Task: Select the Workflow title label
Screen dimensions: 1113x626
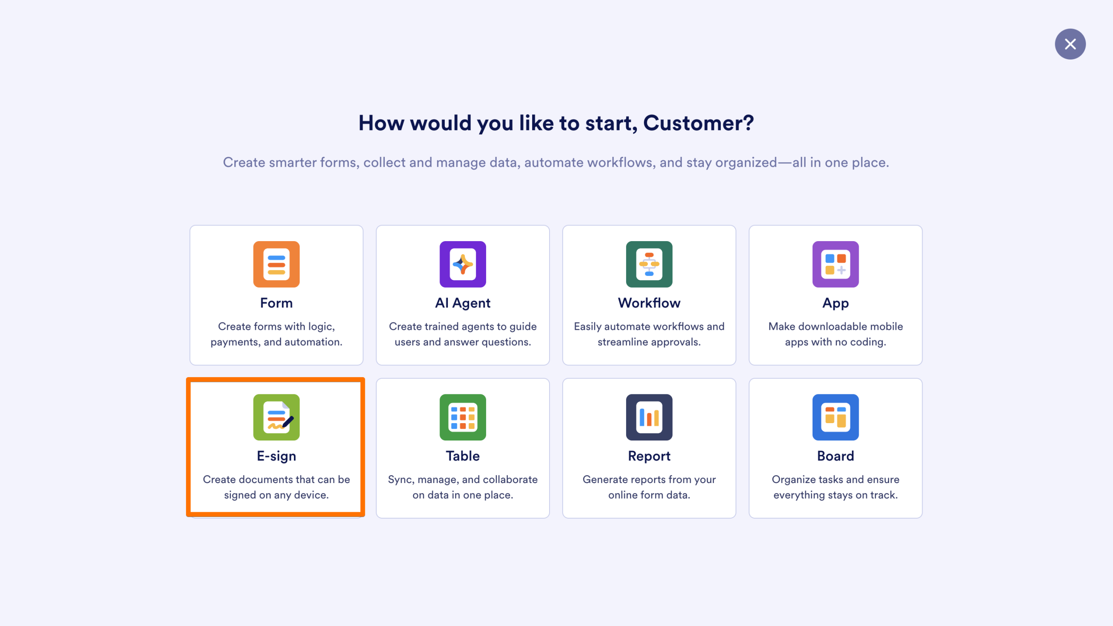Action: point(649,303)
